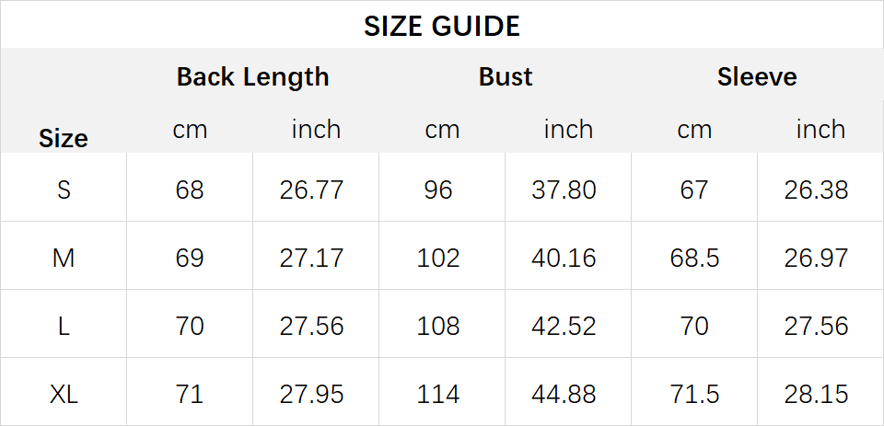Select the XL size row label
884x426 pixels.
[x=64, y=395]
